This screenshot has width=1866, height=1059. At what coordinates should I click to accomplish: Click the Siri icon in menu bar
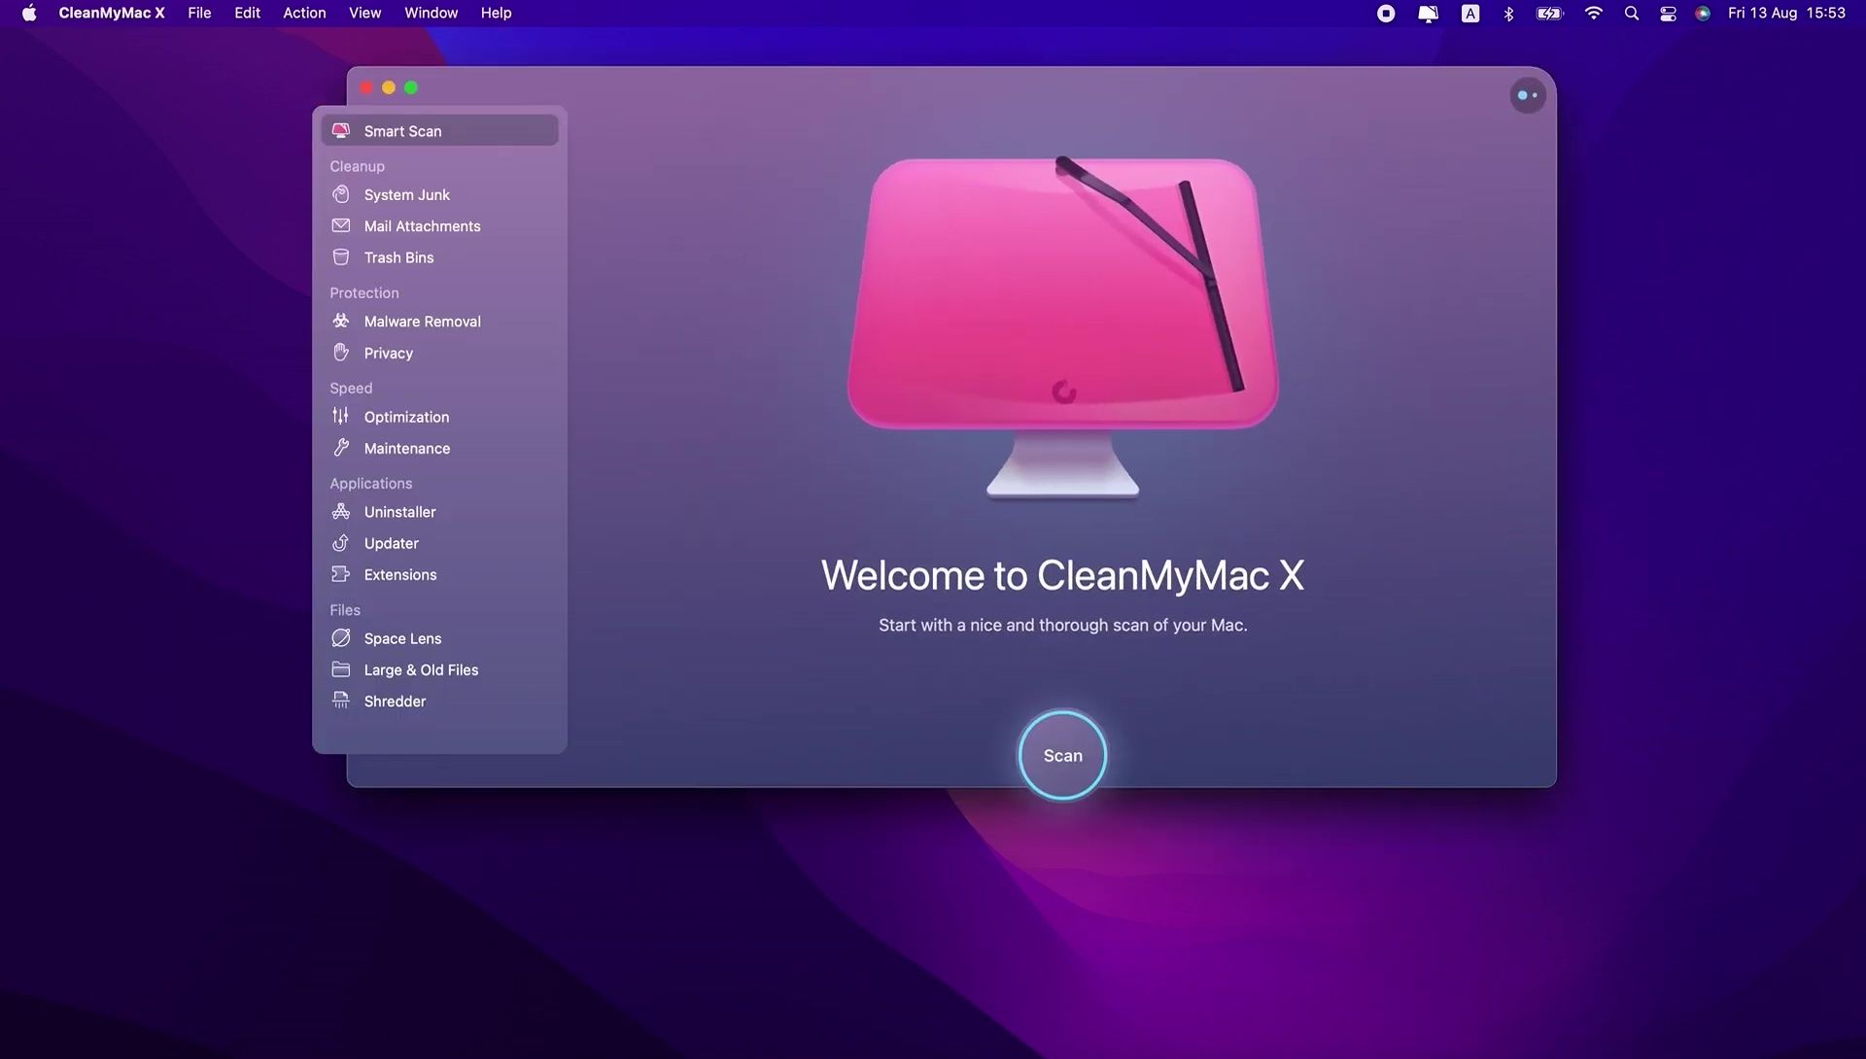(1703, 13)
